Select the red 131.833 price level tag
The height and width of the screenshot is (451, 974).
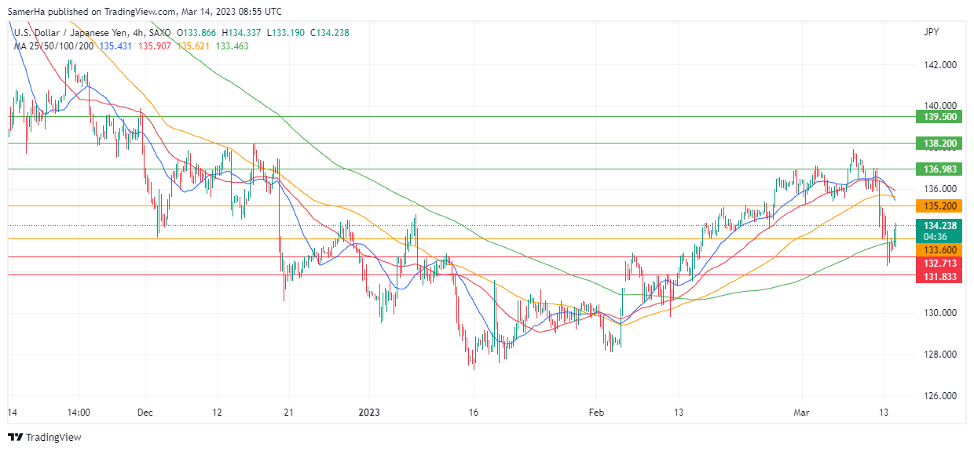tap(938, 276)
